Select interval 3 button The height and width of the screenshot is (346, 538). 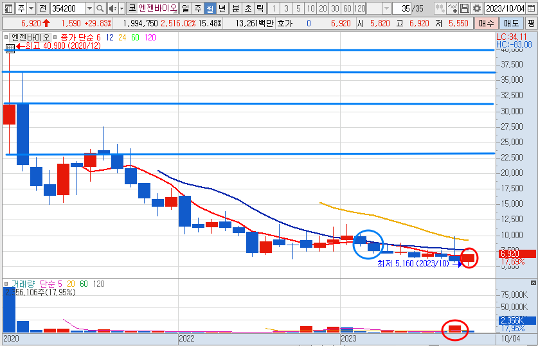(286, 8)
